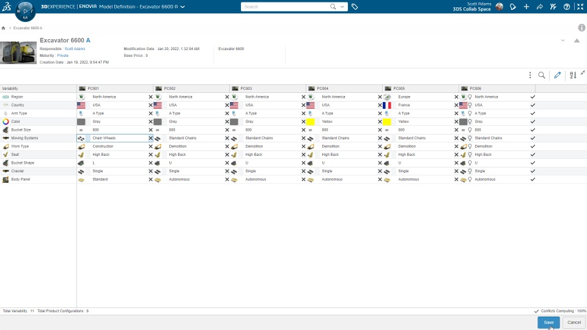Open the tools icon beside share
The width and height of the screenshot is (587, 330).
[553, 7]
